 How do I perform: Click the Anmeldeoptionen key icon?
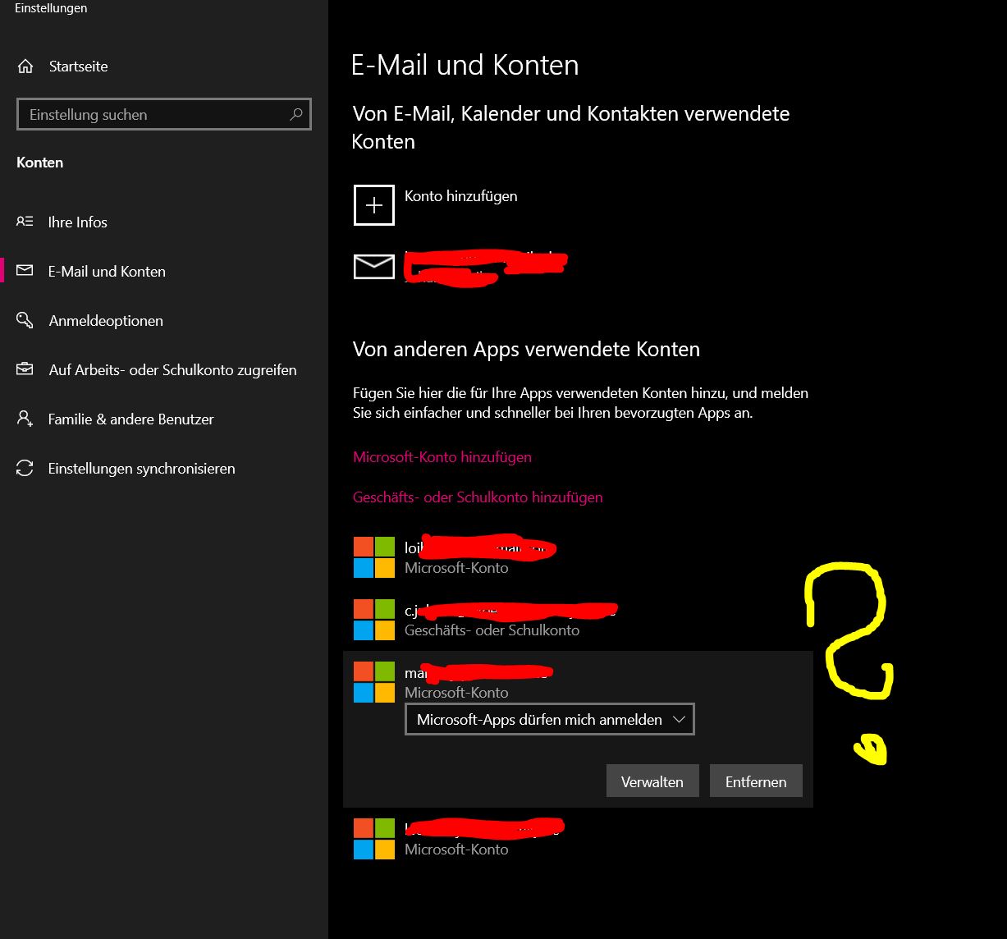coord(25,320)
